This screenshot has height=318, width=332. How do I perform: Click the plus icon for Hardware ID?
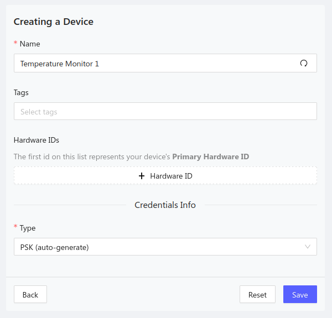coord(142,176)
